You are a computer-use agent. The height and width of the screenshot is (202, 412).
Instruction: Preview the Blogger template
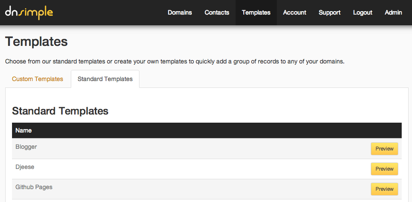click(x=385, y=149)
